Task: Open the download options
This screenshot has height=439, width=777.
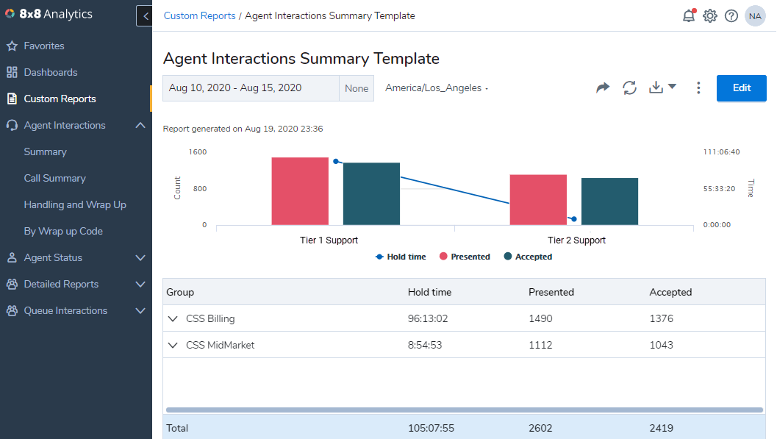Action: 662,88
